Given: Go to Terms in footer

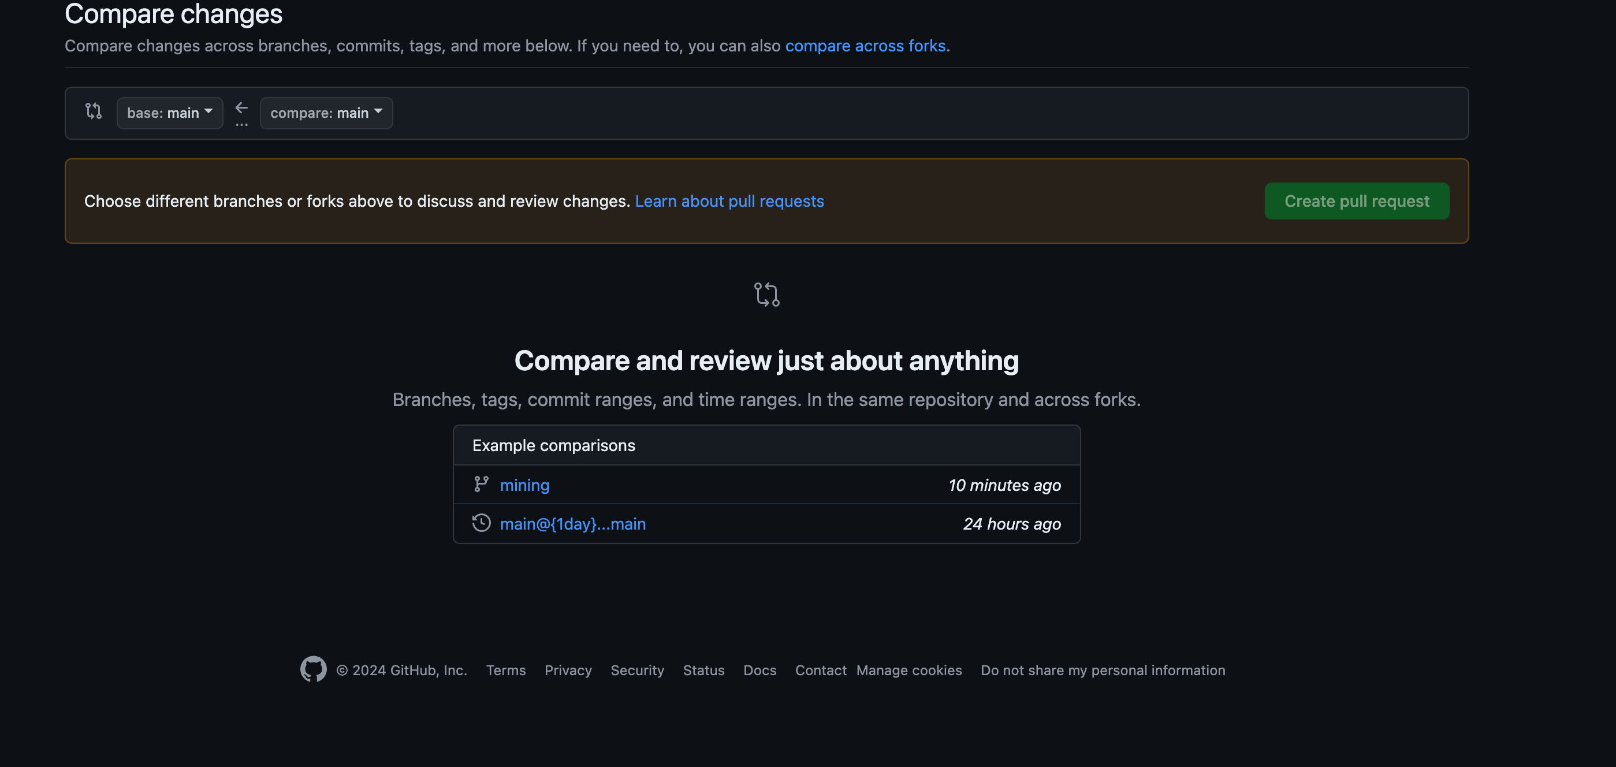Looking at the screenshot, I should [505, 670].
